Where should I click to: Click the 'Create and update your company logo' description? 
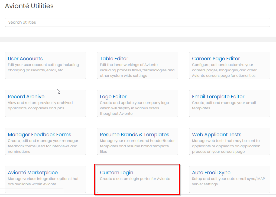click(134, 108)
